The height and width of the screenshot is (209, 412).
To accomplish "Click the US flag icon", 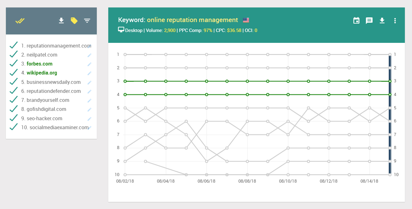I will click(x=246, y=20).
